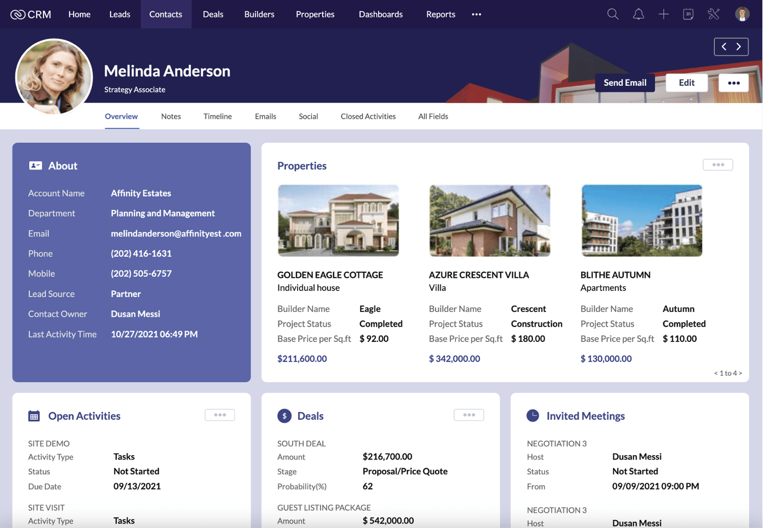This screenshot has height=528, width=763.
Task: Switch to the Emails tab
Action: pyautogui.click(x=266, y=116)
